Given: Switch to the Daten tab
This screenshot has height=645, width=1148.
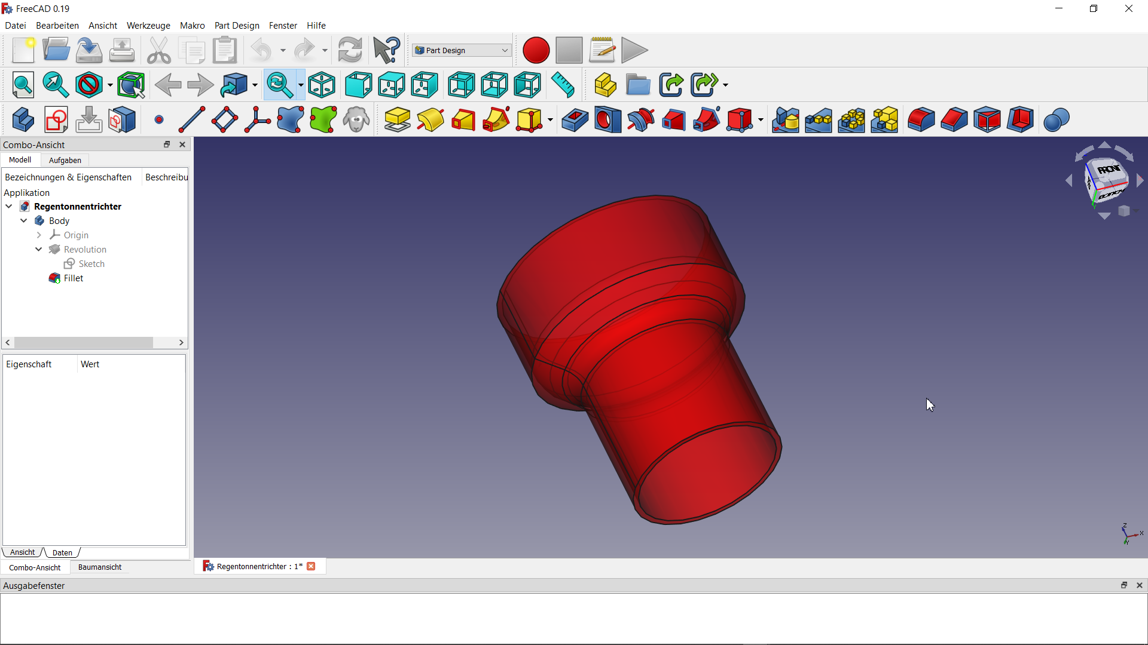Looking at the screenshot, I should (x=62, y=552).
